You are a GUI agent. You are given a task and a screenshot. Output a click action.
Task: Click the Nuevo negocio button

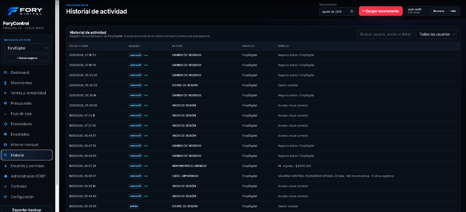point(26,58)
